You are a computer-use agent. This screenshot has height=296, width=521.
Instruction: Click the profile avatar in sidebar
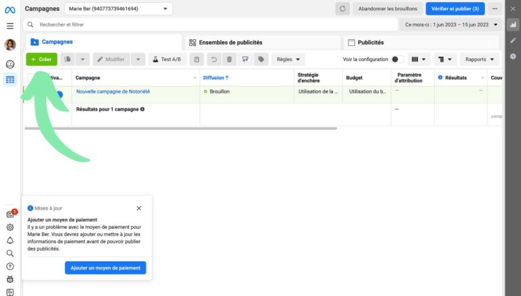[x=10, y=45]
